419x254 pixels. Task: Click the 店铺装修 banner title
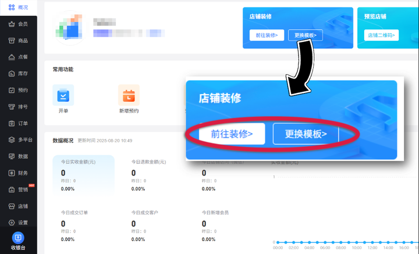tap(261, 16)
